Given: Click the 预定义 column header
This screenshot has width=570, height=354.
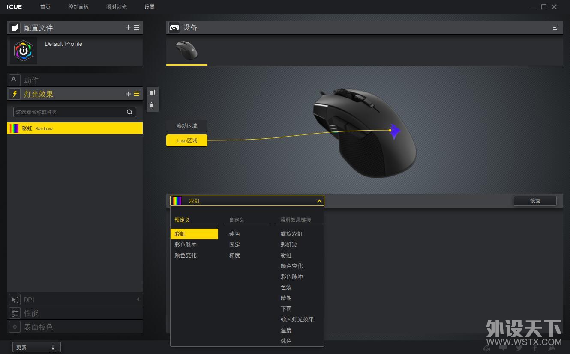Looking at the screenshot, I should tap(182, 220).
